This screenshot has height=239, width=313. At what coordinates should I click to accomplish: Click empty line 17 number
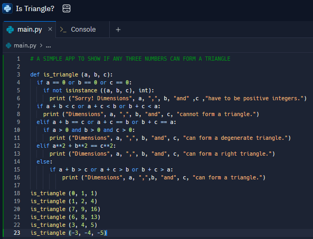(x=17, y=185)
